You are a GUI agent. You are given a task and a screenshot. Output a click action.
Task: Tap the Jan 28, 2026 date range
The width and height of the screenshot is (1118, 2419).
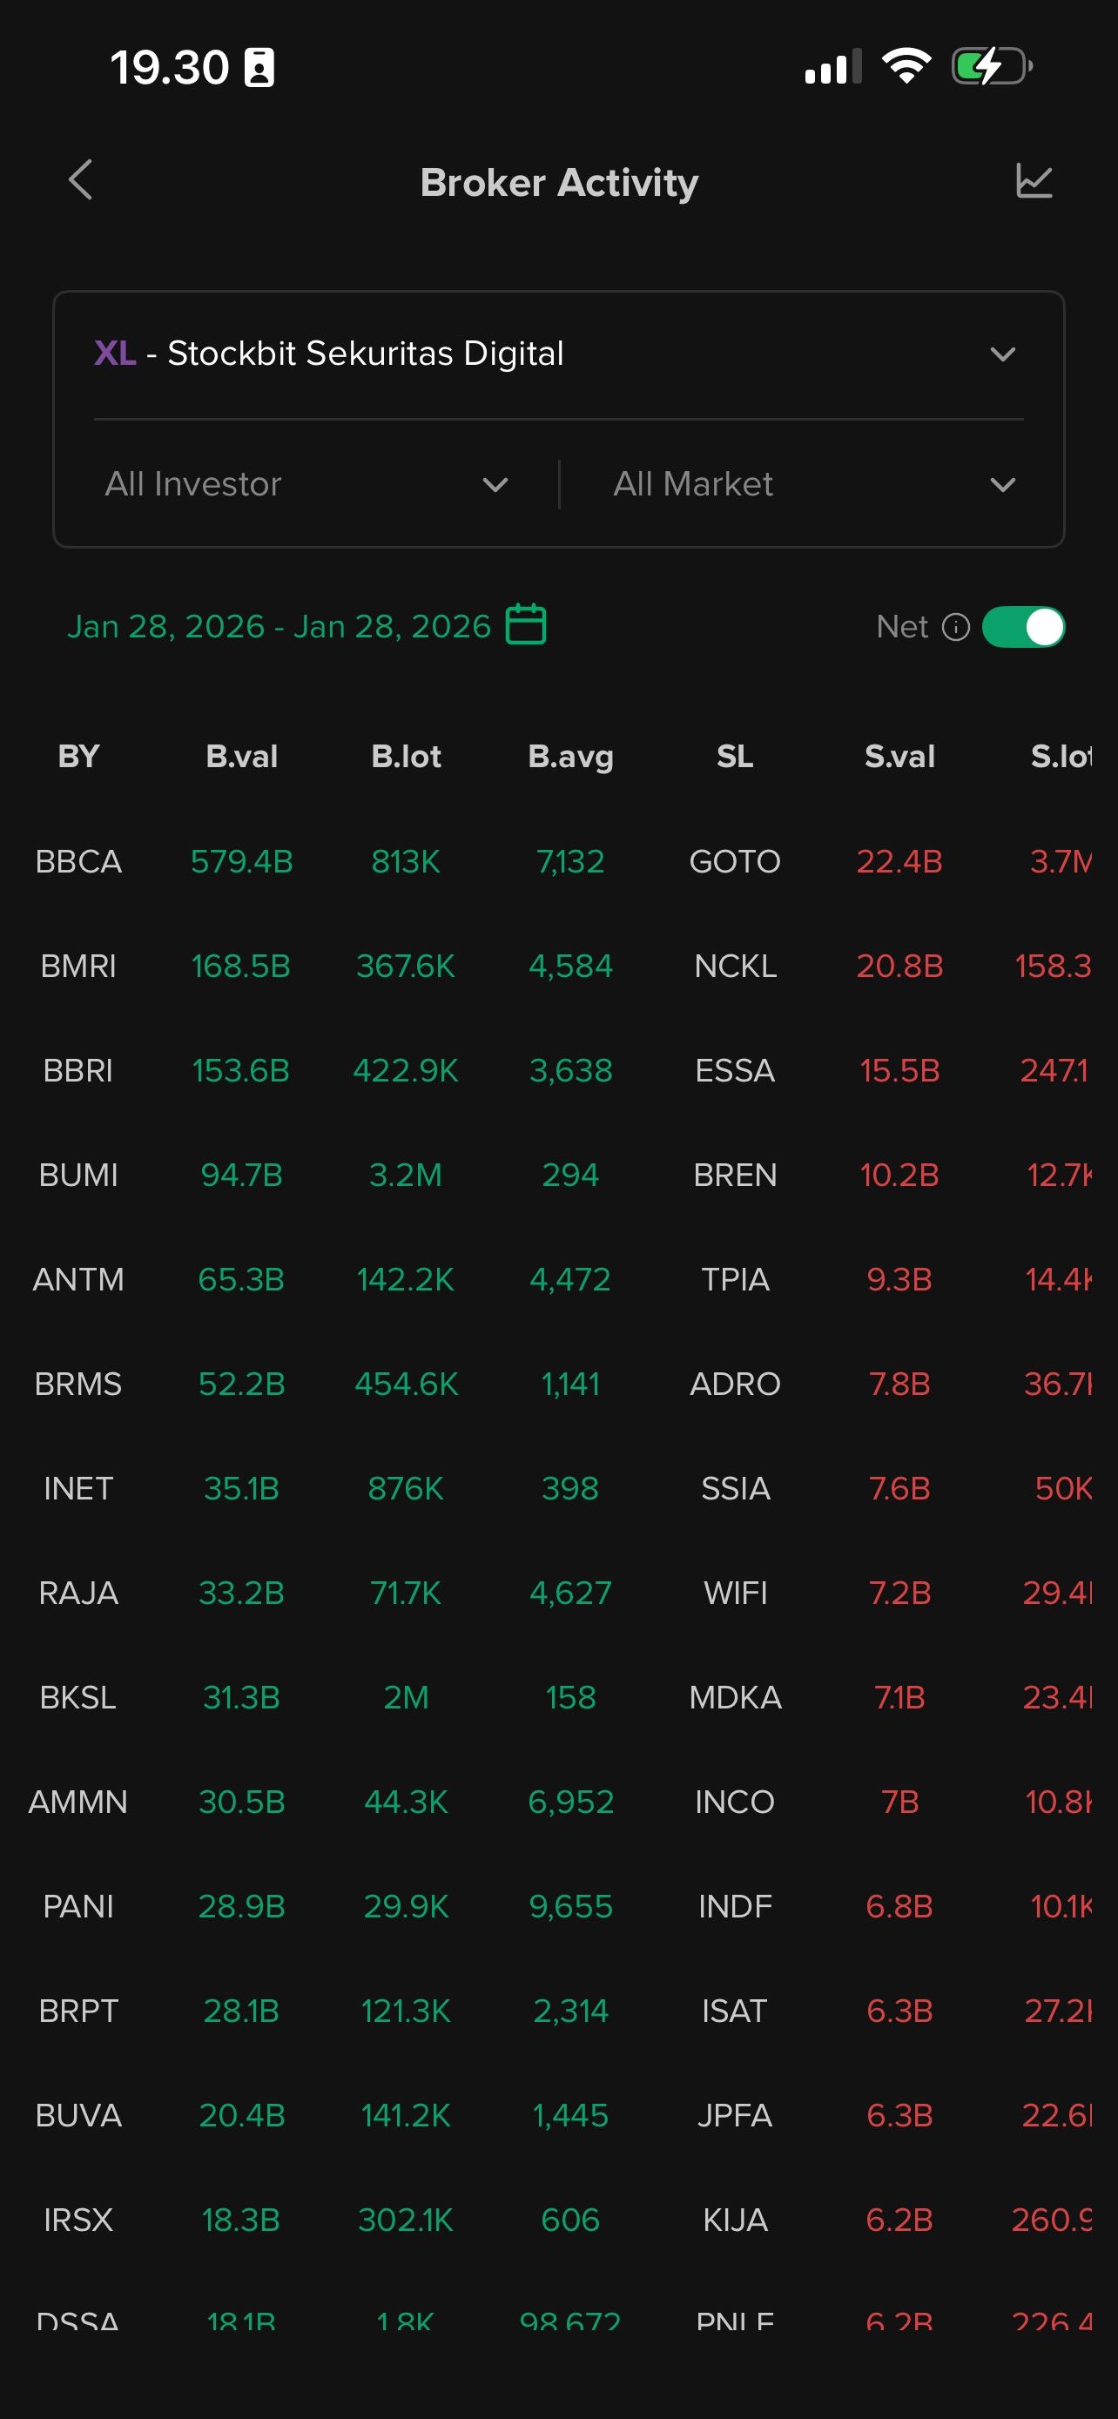(279, 626)
